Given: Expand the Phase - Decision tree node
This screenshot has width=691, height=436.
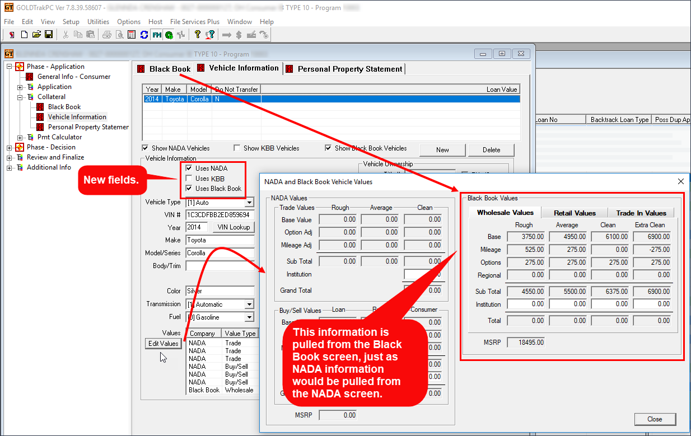Looking at the screenshot, I should (x=10, y=147).
